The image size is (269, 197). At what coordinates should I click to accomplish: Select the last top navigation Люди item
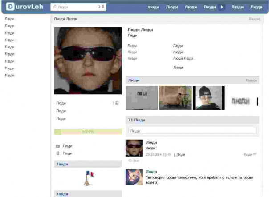point(256,7)
